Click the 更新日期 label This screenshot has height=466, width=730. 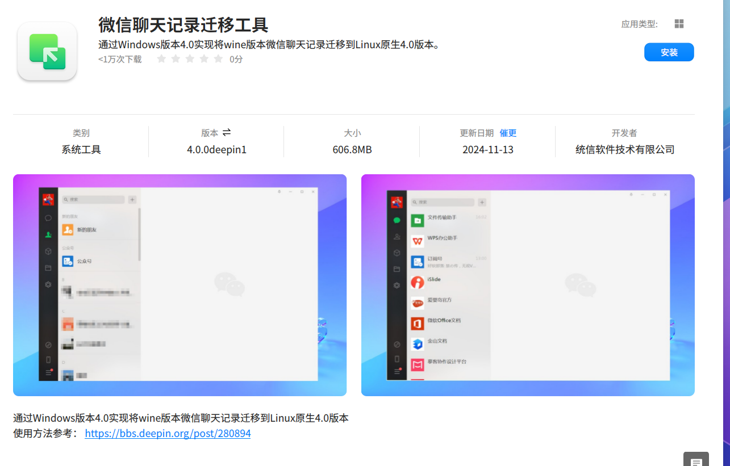coord(477,133)
